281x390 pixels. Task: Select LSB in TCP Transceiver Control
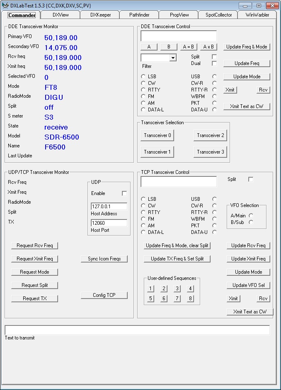tap(143, 199)
